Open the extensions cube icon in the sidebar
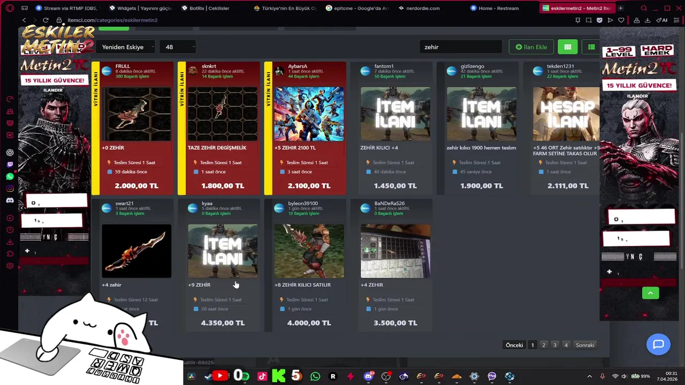Screen dimensions: 685x385 [x=10, y=254]
